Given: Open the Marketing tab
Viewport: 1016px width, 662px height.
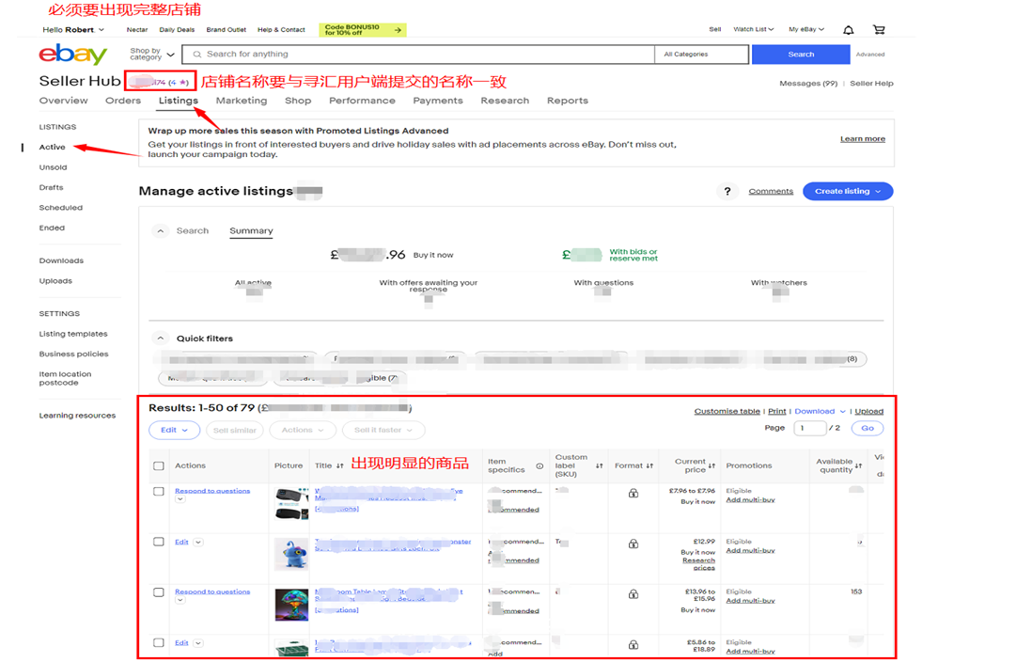Looking at the screenshot, I should tap(242, 101).
